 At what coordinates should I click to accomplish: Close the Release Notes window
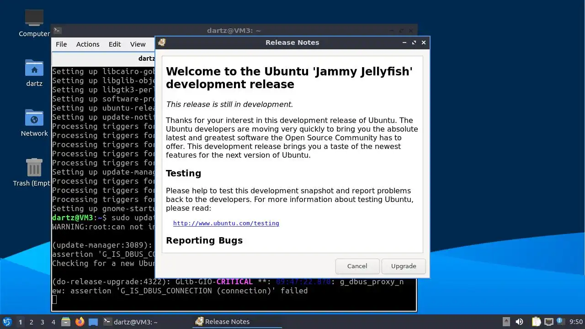click(x=424, y=42)
